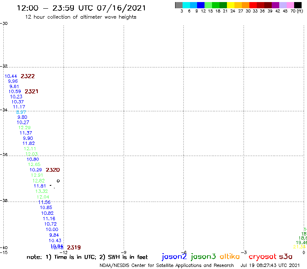Image resolution: width=307 pixels, height=269 pixels.
Task: Click the green value 12.29
Action: point(24,127)
